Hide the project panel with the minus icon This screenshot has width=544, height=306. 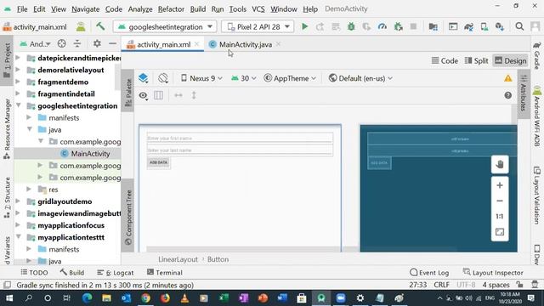[x=112, y=43]
